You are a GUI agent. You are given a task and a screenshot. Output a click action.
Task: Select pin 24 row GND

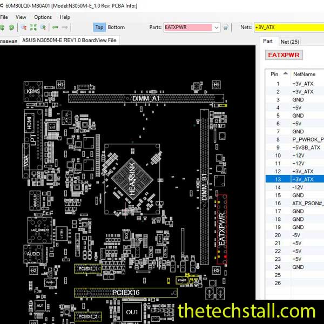295,267
